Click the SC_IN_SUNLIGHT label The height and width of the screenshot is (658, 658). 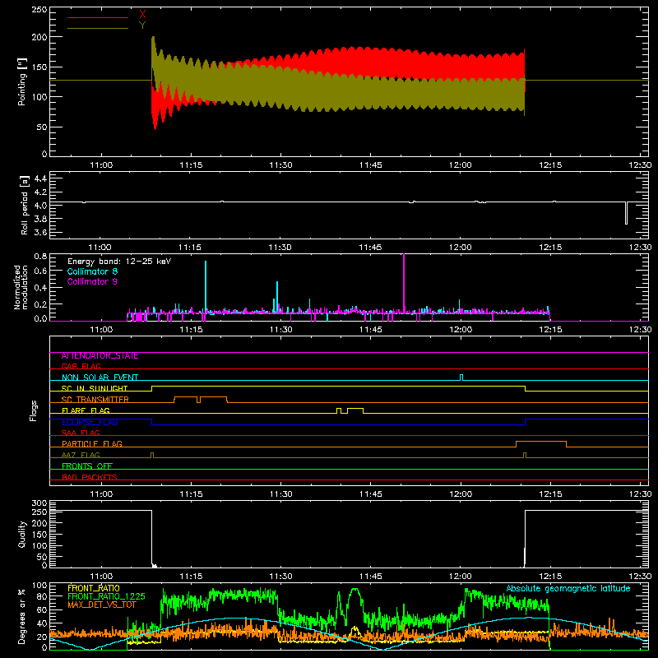pyautogui.click(x=95, y=388)
